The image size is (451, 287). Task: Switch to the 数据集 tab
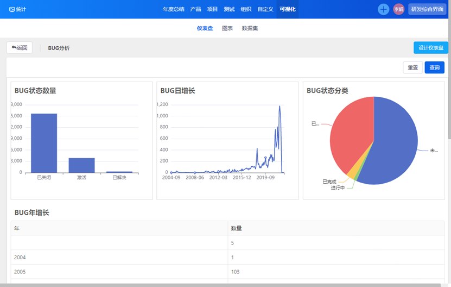tap(250, 28)
